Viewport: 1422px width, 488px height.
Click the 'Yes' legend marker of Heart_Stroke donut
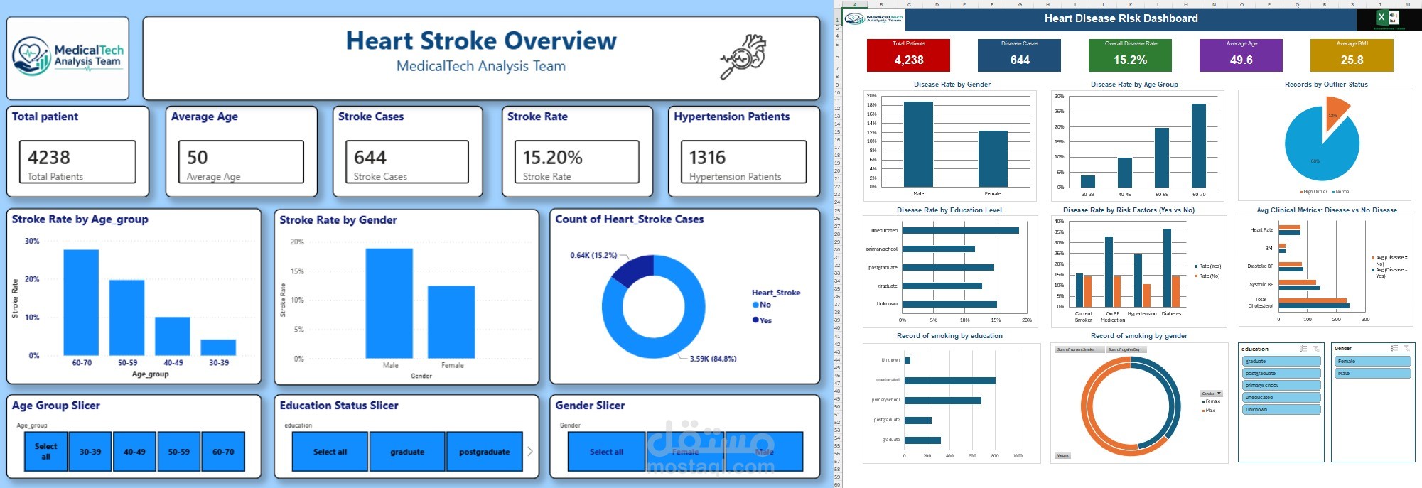point(755,320)
